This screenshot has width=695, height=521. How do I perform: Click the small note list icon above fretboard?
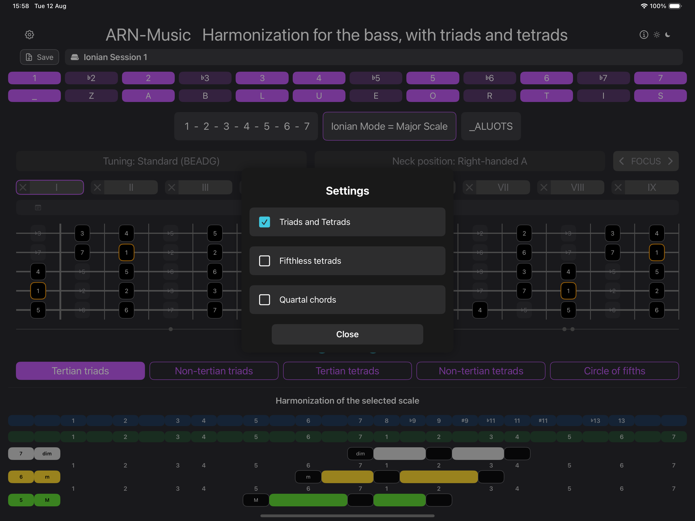pyautogui.click(x=38, y=207)
